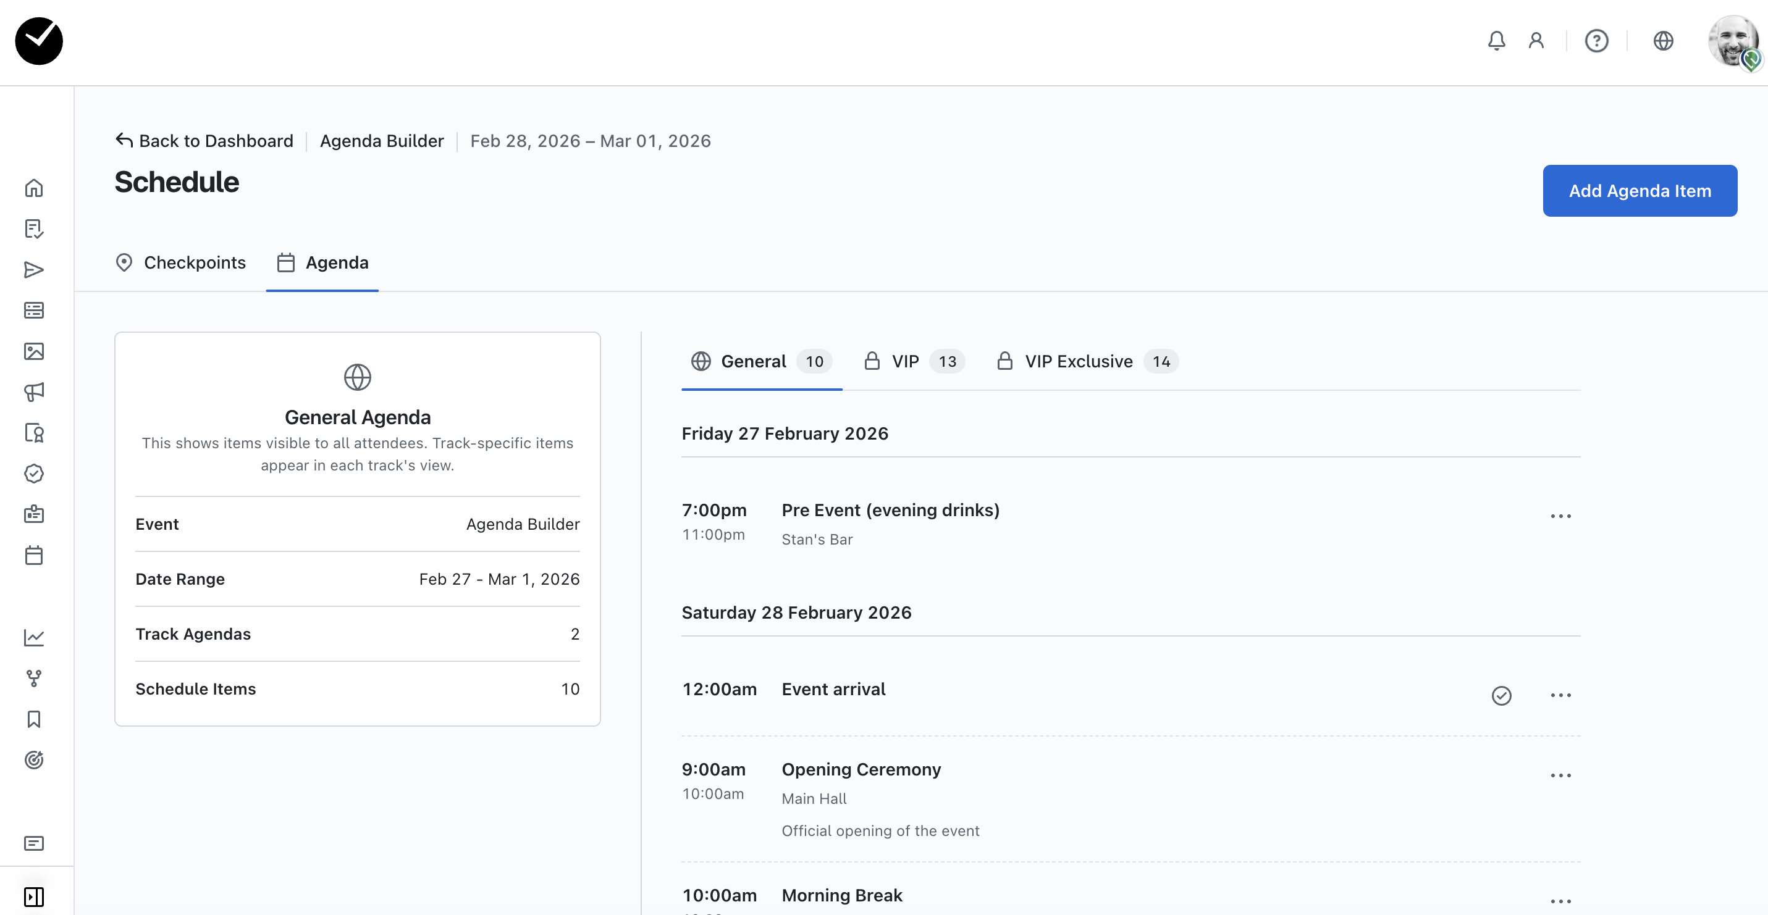Click the bookmark icon in sidebar

[x=33, y=719]
